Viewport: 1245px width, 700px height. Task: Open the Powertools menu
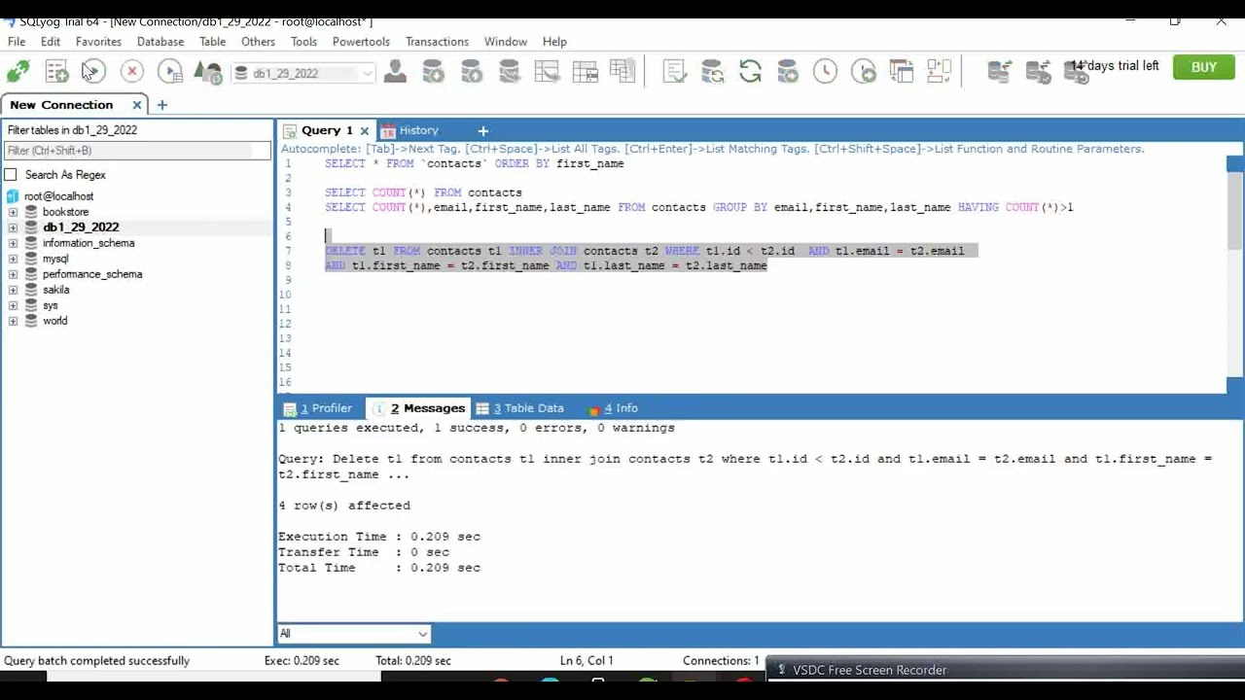pos(361,42)
